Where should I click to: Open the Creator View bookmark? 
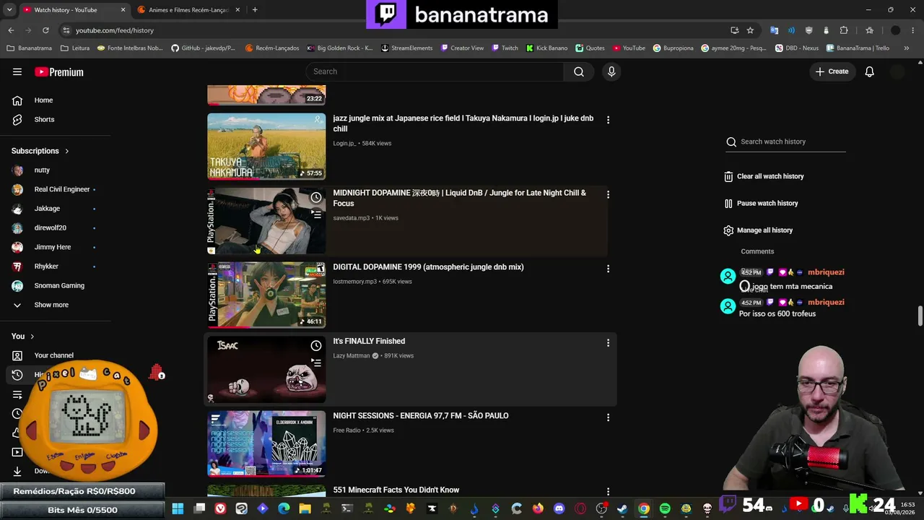pos(462,48)
